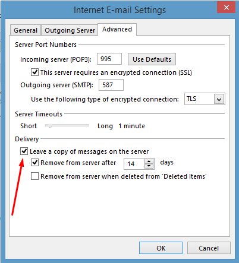Click the server timeout slider thumb
This screenshot has height=263, width=239.
point(50,125)
